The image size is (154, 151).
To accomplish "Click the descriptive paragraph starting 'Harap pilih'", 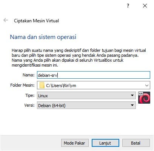I will pyautogui.click(x=79, y=58).
